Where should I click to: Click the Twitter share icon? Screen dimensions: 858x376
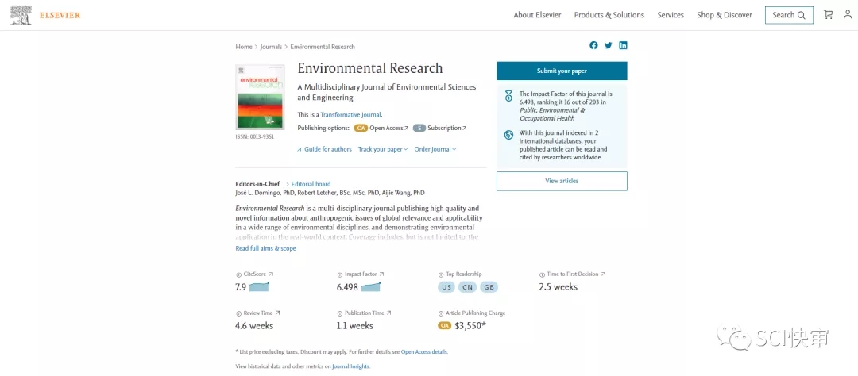pyautogui.click(x=609, y=45)
